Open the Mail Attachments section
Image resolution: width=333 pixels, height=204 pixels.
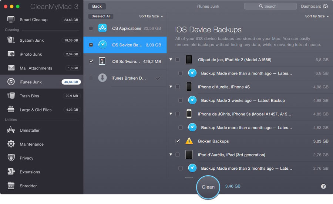pyautogui.click(x=41, y=68)
